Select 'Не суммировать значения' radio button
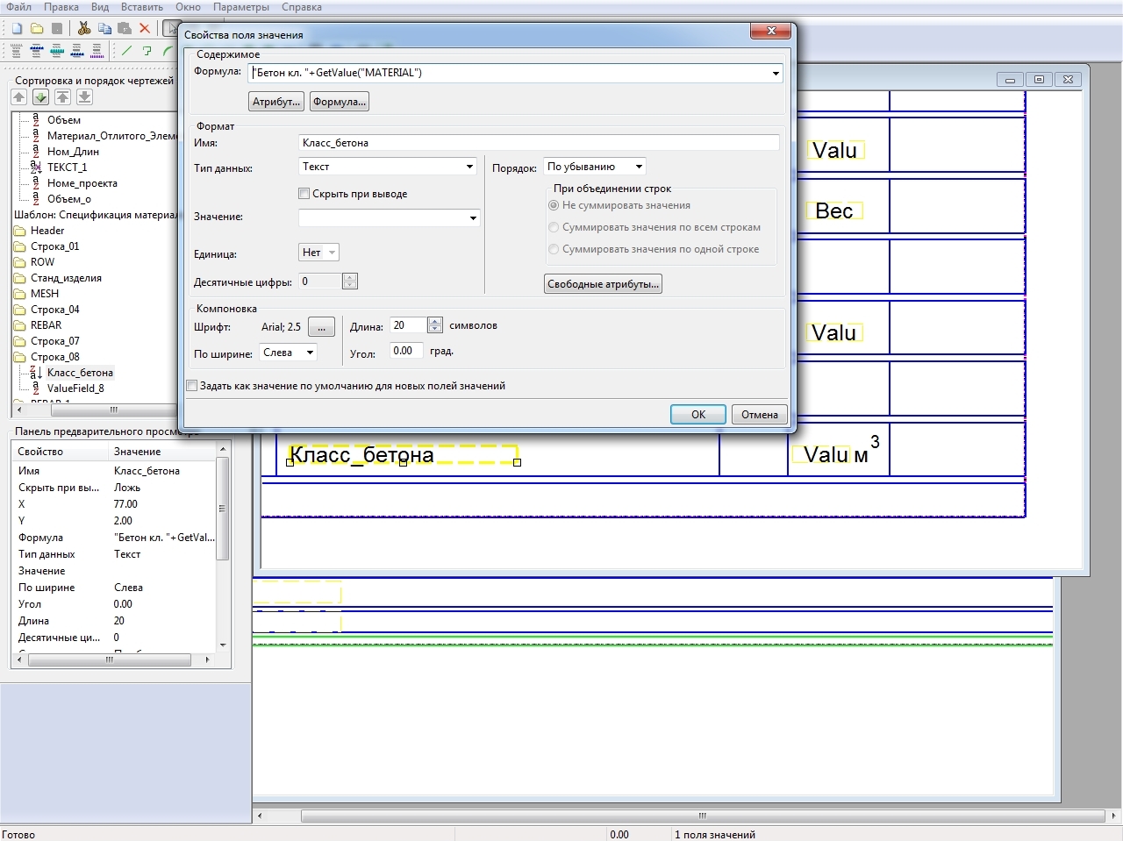The image size is (1123, 841). click(554, 205)
